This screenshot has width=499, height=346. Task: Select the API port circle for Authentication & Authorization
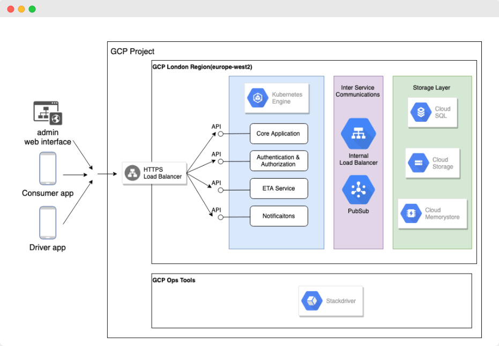pyautogui.click(x=220, y=161)
